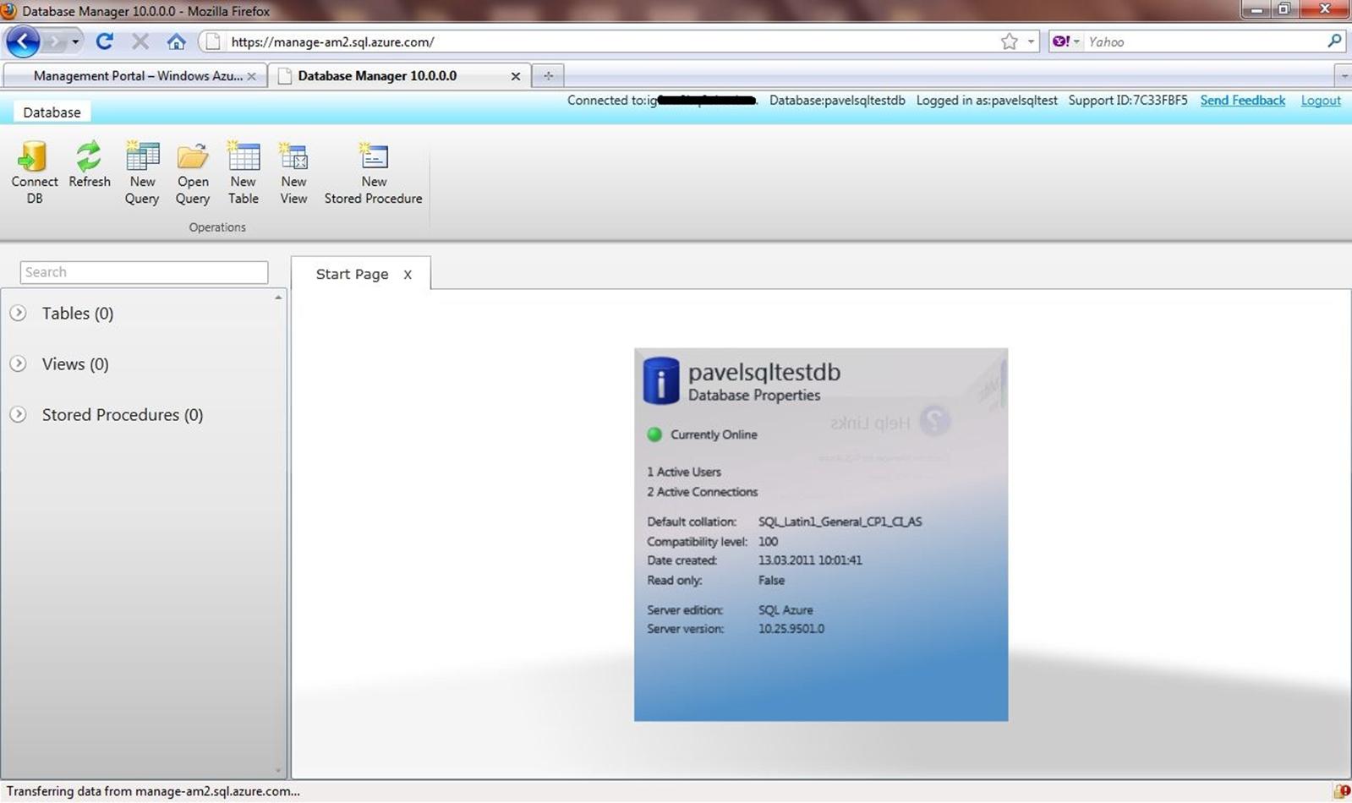
Task: Select the Database ribbon tab
Action: (52, 112)
